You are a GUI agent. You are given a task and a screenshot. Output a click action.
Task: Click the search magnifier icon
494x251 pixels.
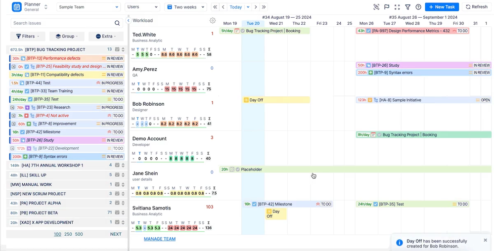(117, 23)
